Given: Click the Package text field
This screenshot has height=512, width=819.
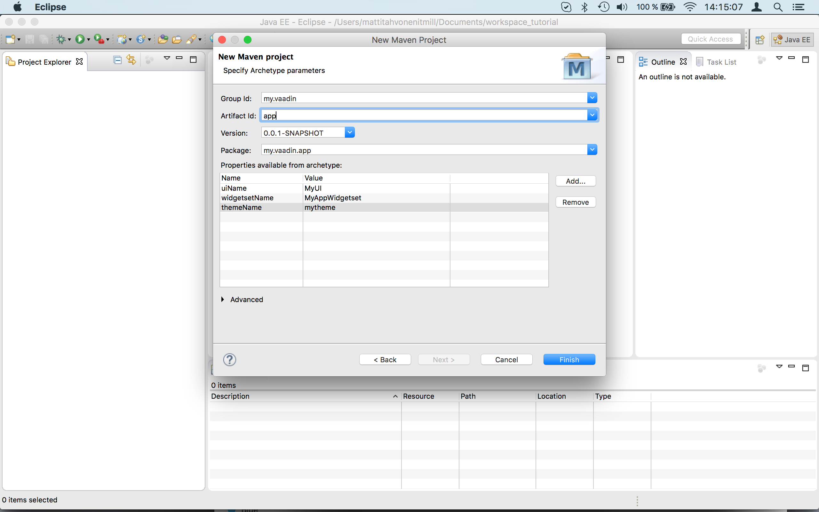Looking at the screenshot, I should tap(424, 150).
